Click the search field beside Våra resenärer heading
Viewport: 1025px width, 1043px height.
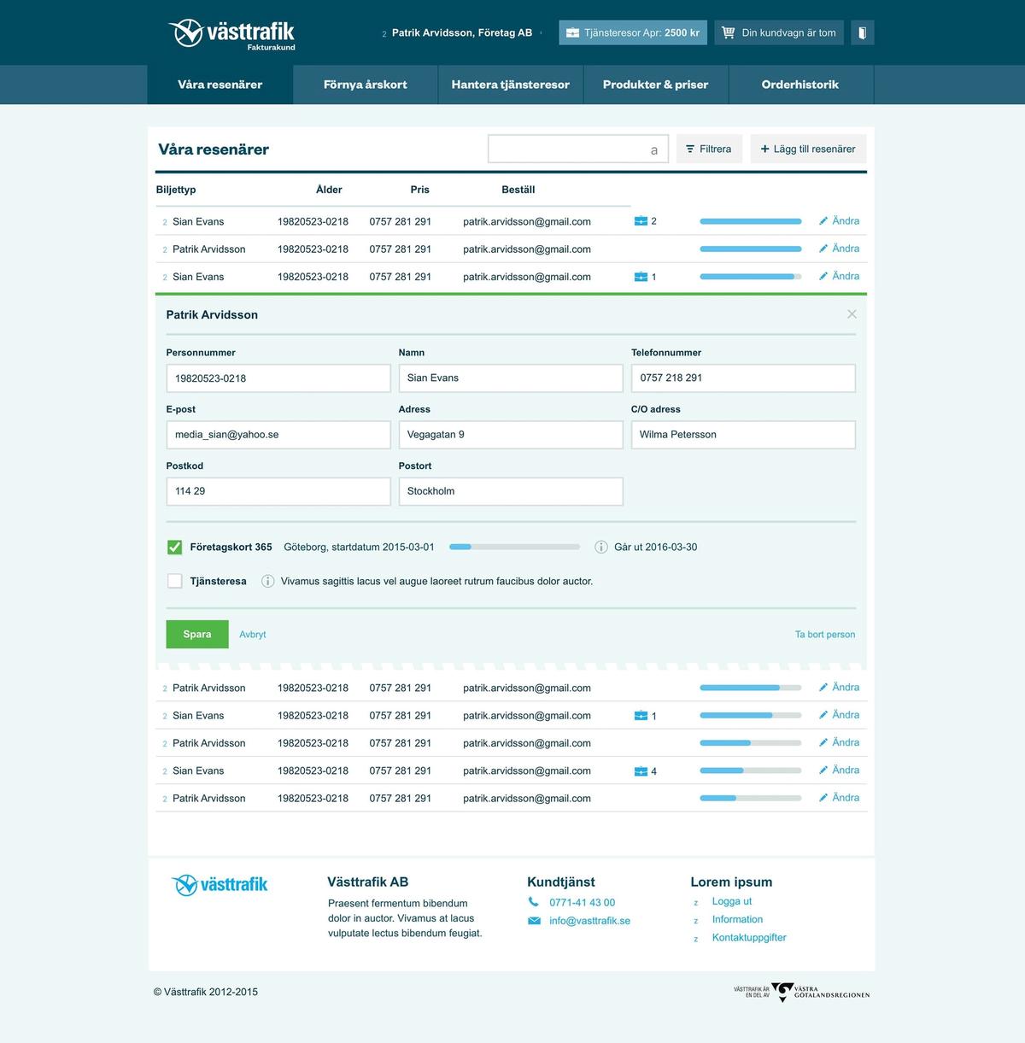click(578, 149)
